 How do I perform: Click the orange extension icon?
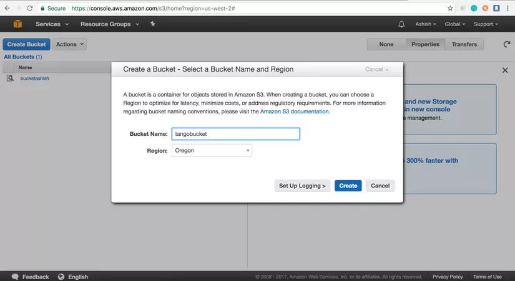tap(485, 8)
